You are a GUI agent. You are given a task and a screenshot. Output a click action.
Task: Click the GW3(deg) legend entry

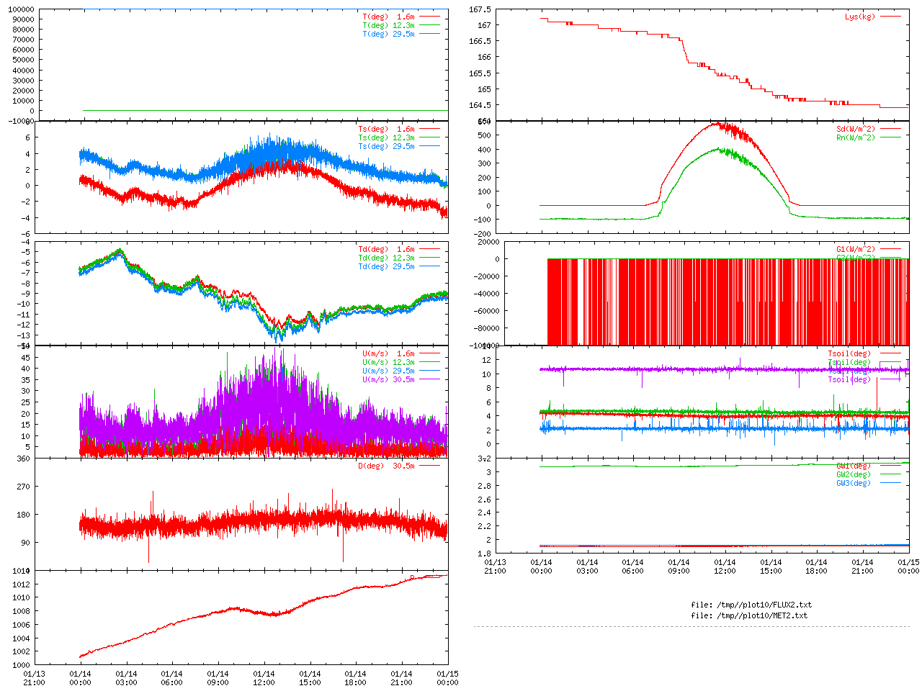853,483
